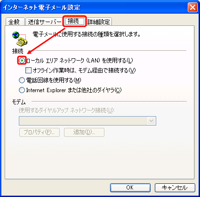Viewport: 200px width, 197px height.
Task: Select the highlighted 接続 tab
Action: [74, 21]
